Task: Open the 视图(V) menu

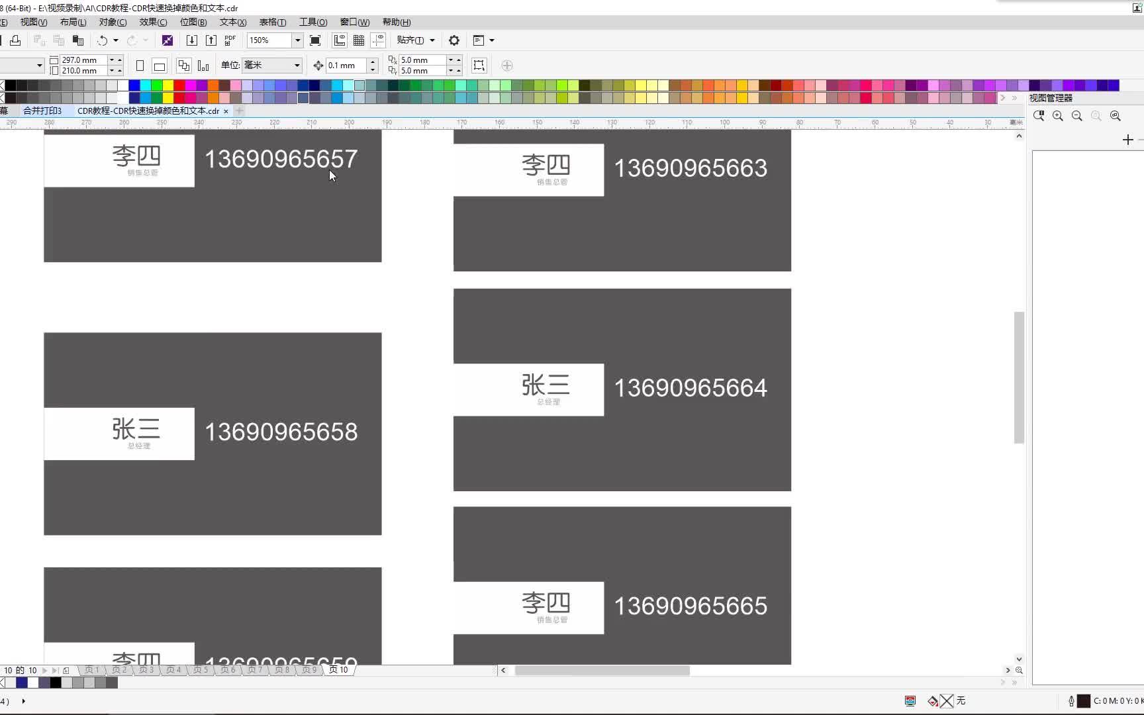Action: pyautogui.click(x=33, y=22)
